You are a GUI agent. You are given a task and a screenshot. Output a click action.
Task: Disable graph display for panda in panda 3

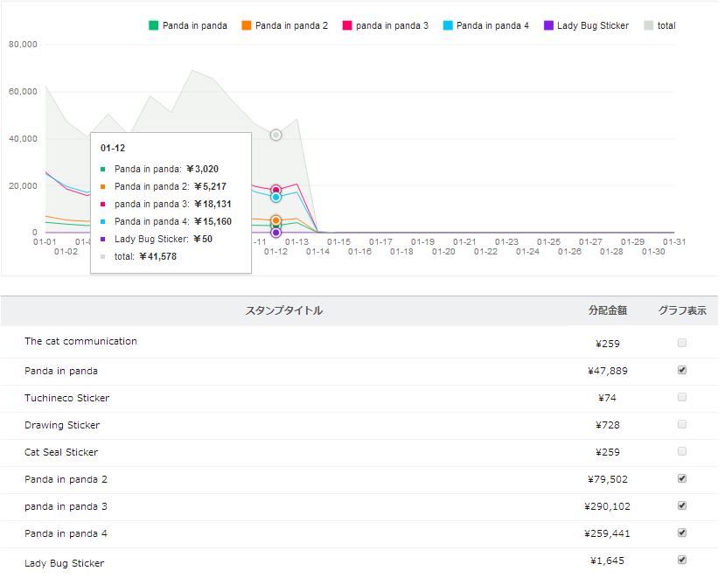click(x=682, y=506)
